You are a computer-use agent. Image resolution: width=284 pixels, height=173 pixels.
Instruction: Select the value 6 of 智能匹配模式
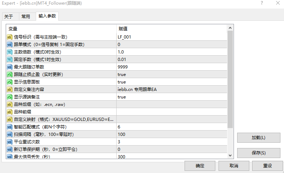tap(172, 127)
